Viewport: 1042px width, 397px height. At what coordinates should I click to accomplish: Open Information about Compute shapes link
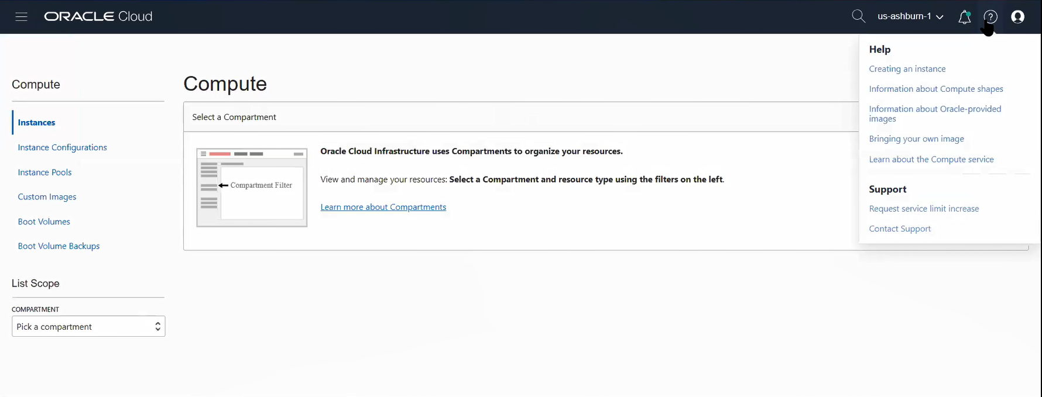[x=935, y=89]
